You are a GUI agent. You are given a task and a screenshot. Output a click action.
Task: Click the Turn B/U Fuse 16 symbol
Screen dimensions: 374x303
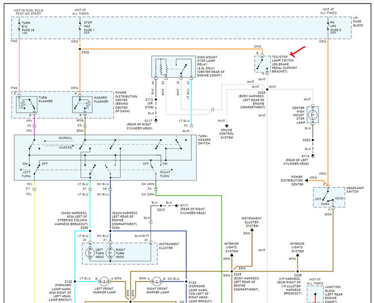(x=19, y=26)
